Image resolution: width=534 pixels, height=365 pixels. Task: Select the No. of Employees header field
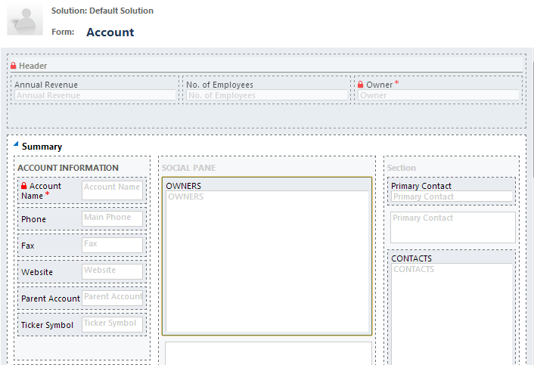(266, 96)
